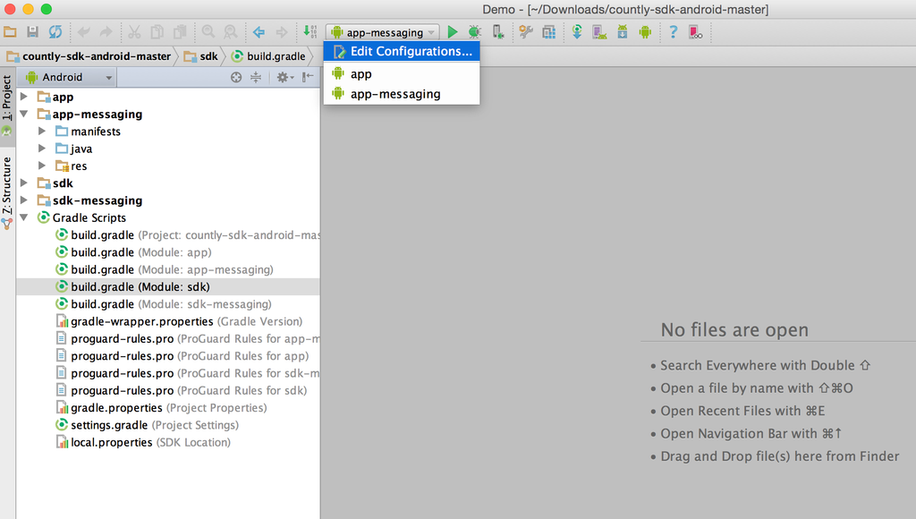Click Sync Project with Gradle Files icon
Viewport: 916px width, 519px height.
(x=577, y=32)
